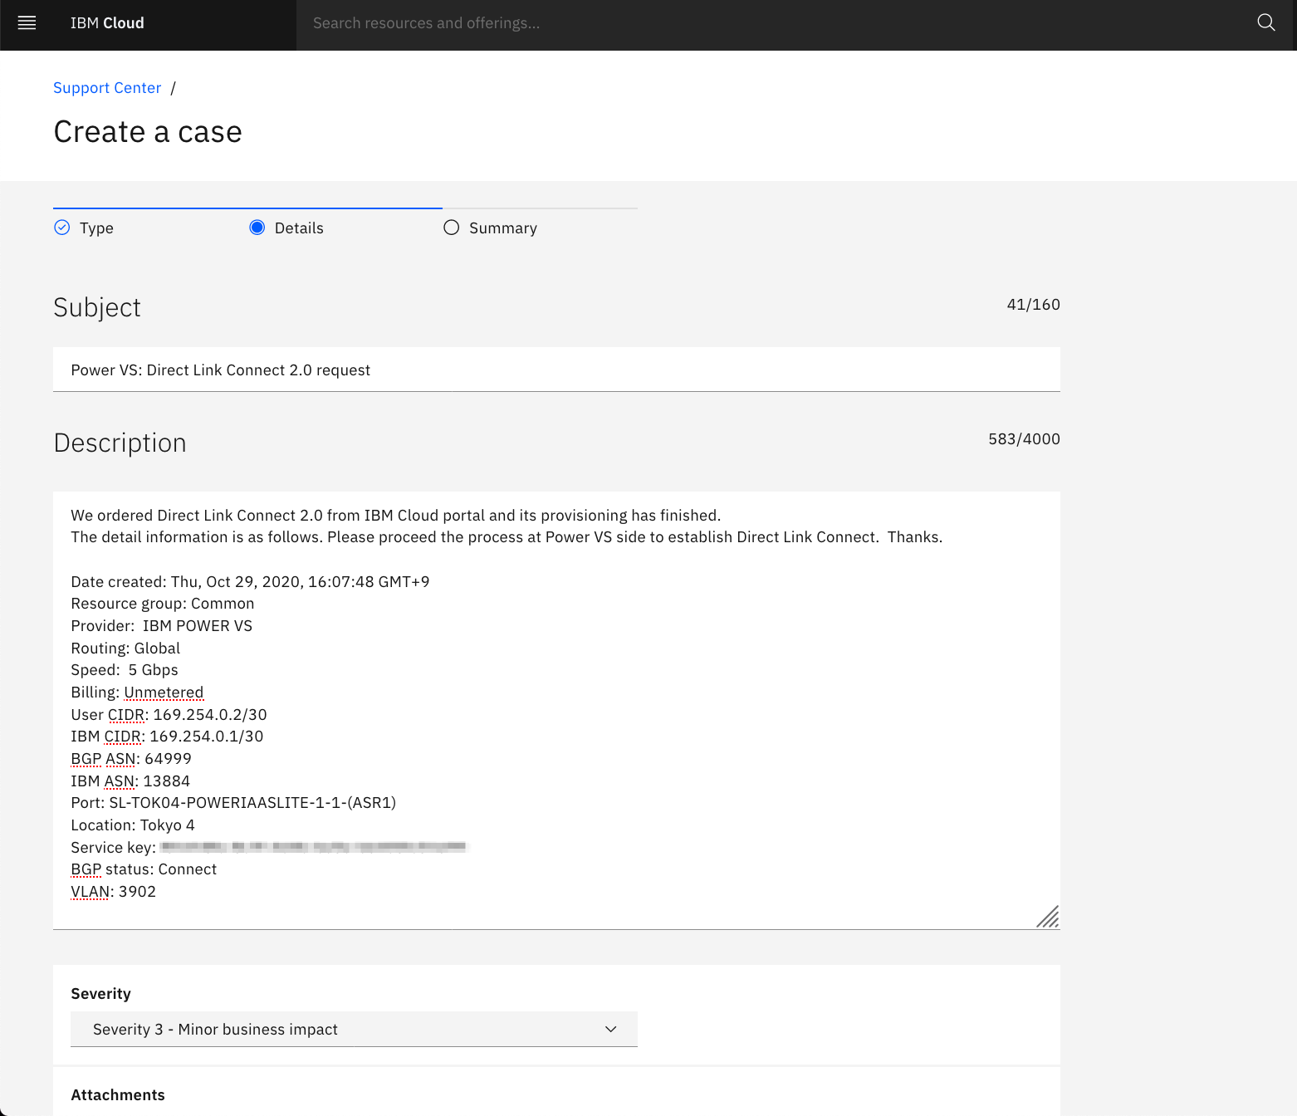Click the 'Create a case' heading

tap(148, 132)
